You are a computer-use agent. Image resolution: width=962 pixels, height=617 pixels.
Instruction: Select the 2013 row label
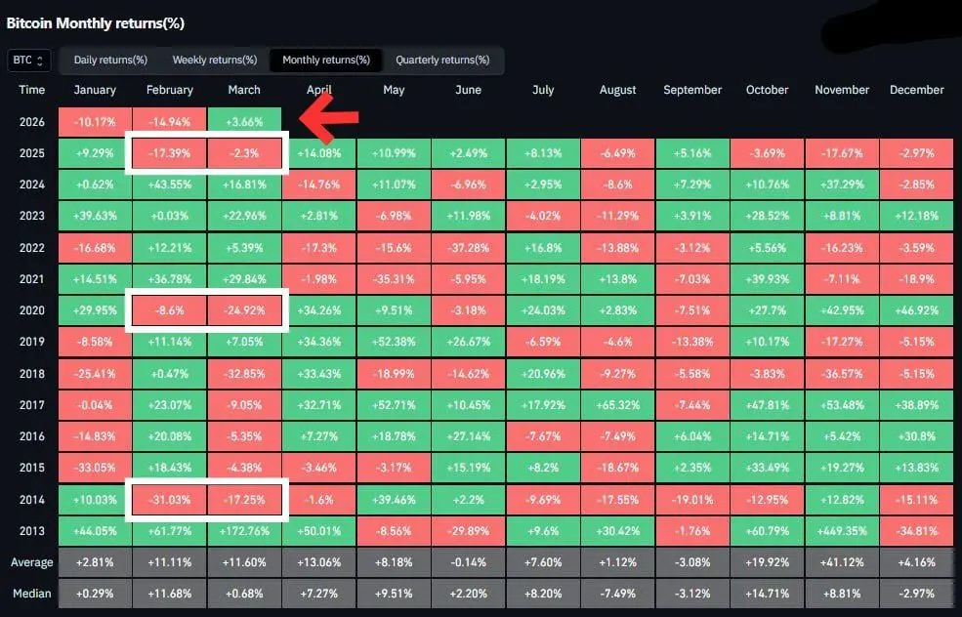(x=32, y=530)
